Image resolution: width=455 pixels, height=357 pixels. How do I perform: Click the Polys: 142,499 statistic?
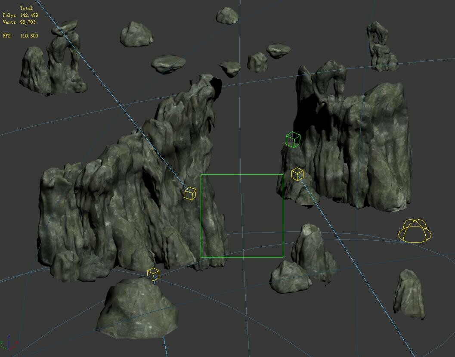20,15
